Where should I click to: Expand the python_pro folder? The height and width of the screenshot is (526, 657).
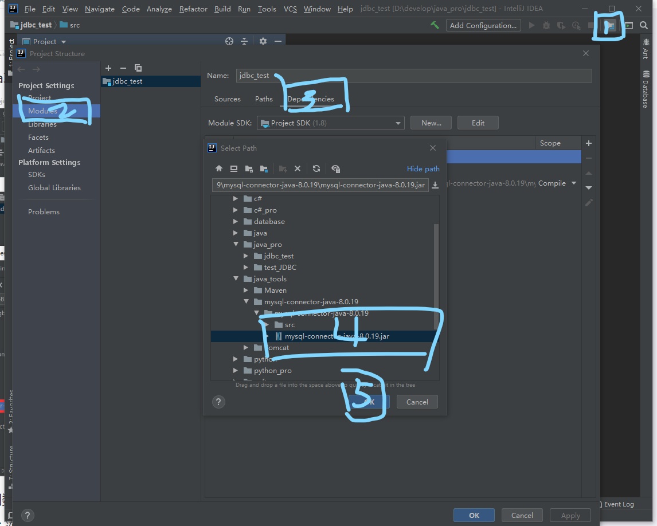click(x=236, y=370)
